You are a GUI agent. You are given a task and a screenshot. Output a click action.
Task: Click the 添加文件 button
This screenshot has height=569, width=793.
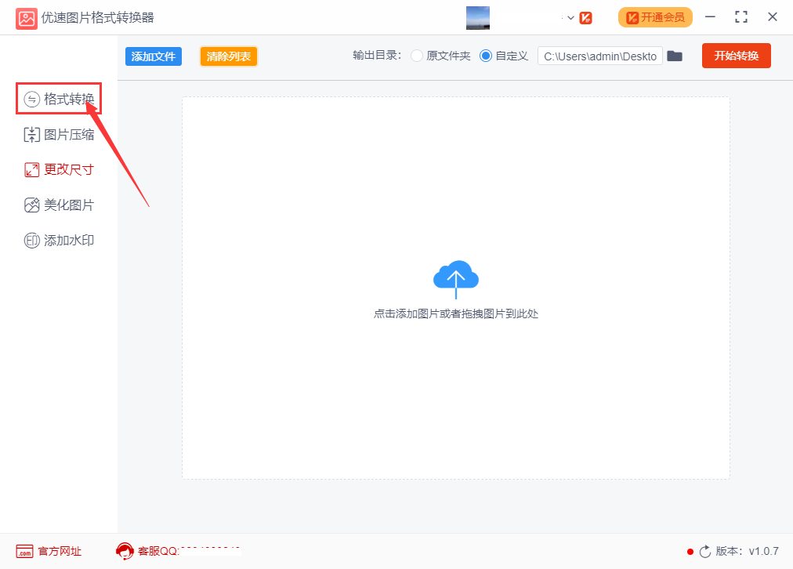pyautogui.click(x=153, y=56)
